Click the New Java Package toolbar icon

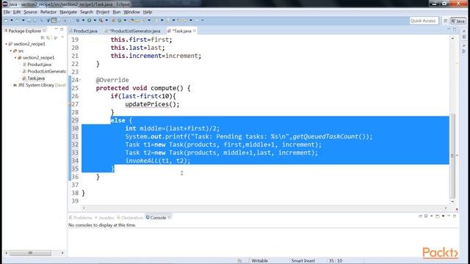click(113, 21)
